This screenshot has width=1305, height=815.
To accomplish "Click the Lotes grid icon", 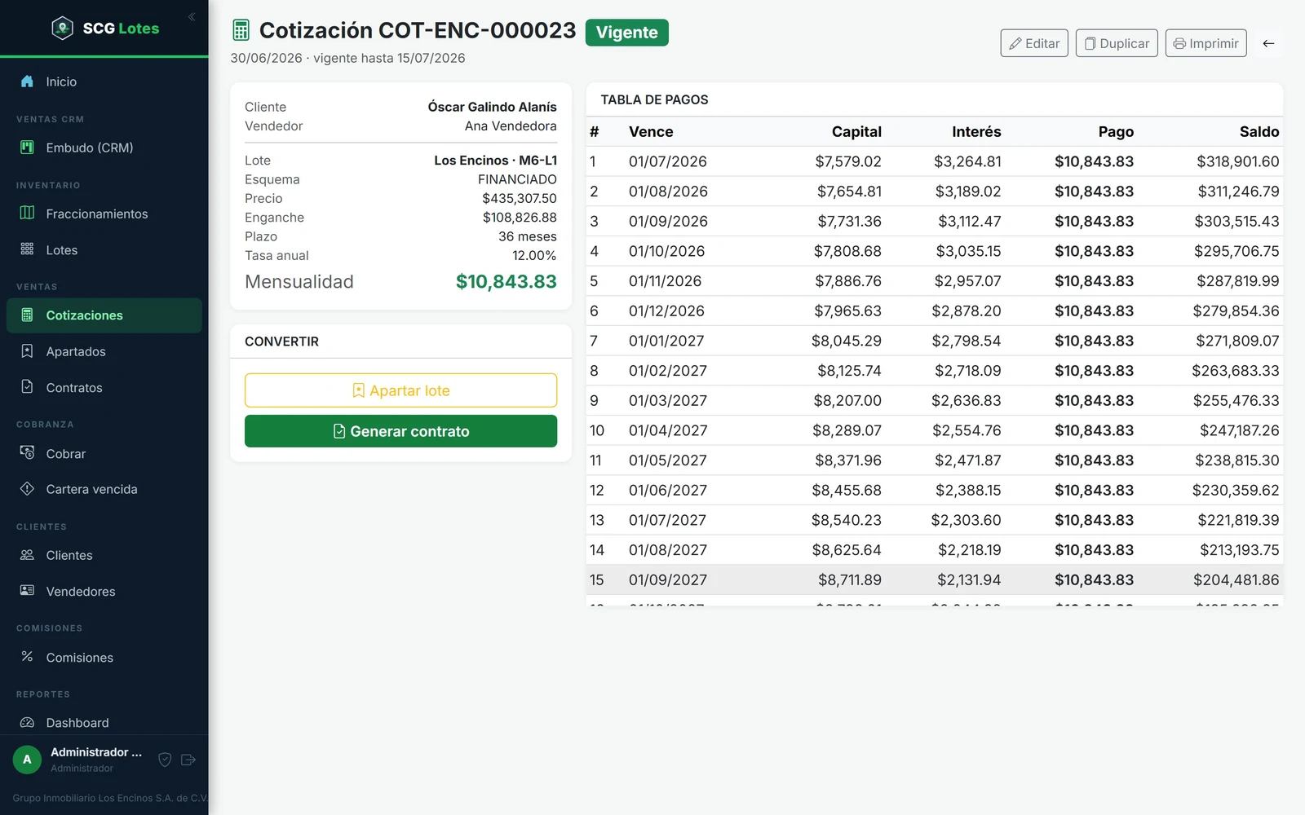I will [27, 249].
